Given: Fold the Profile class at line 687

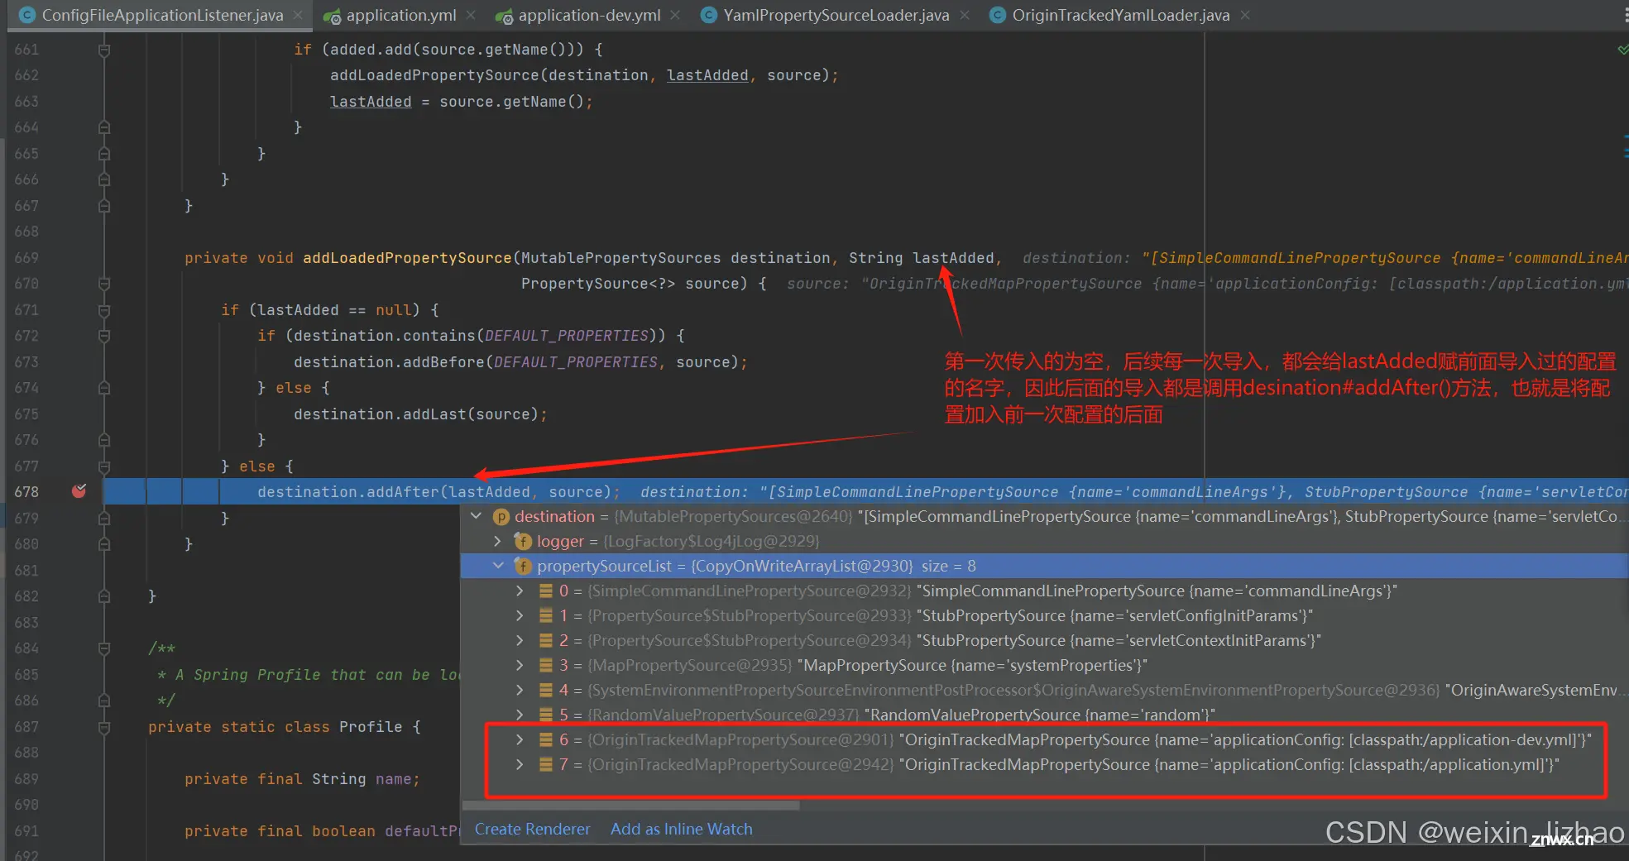Looking at the screenshot, I should pyautogui.click(x=104, y=727).
